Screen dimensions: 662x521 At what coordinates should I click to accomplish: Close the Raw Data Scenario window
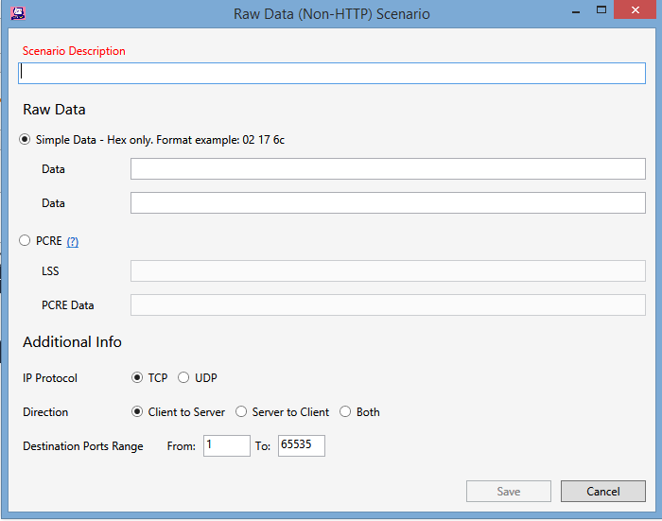635,10
